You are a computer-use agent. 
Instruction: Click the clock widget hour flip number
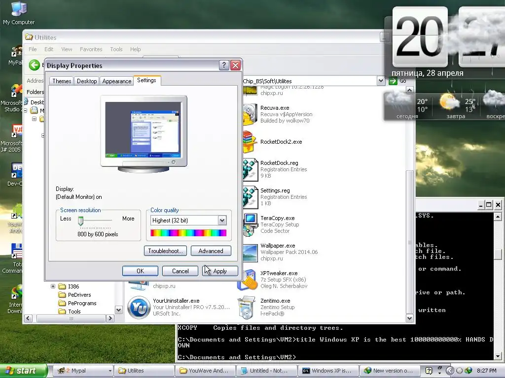(420, 37)
